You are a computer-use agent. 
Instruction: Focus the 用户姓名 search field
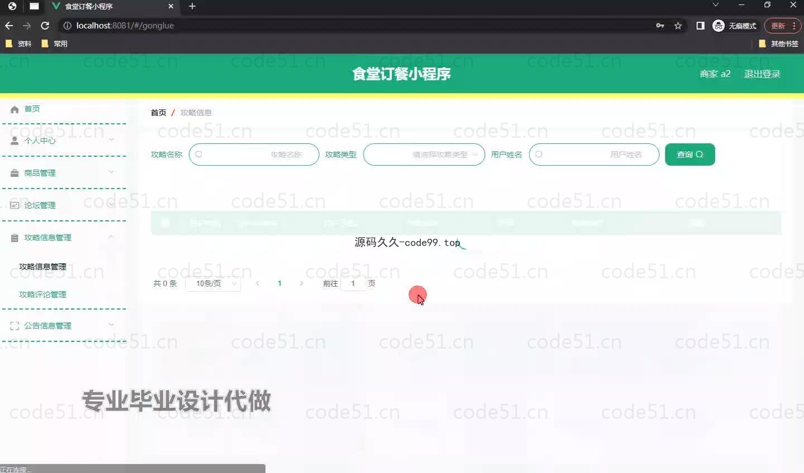(594, 155)
